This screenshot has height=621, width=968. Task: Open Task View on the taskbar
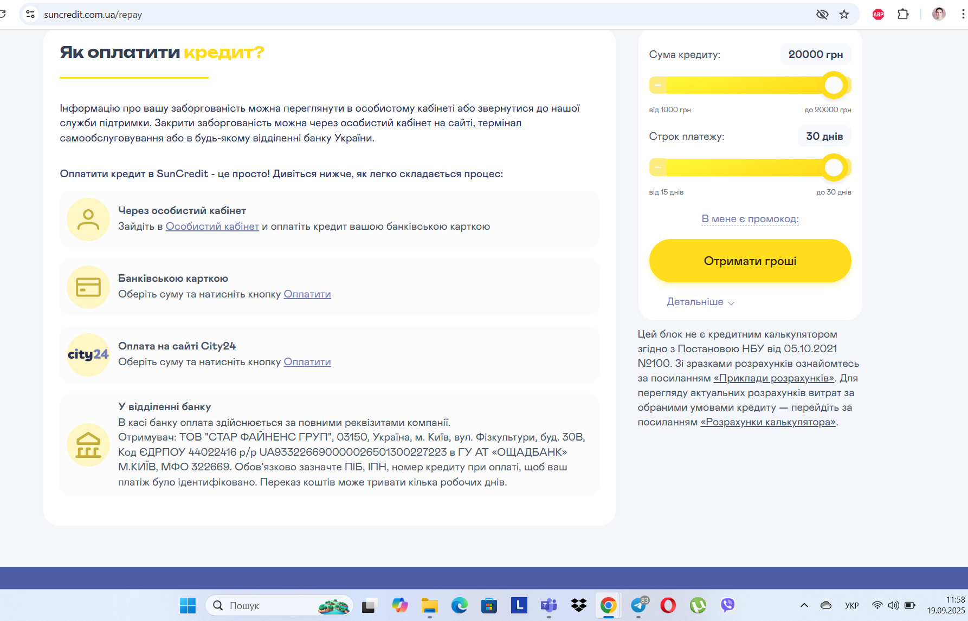[x=369, y=605]
